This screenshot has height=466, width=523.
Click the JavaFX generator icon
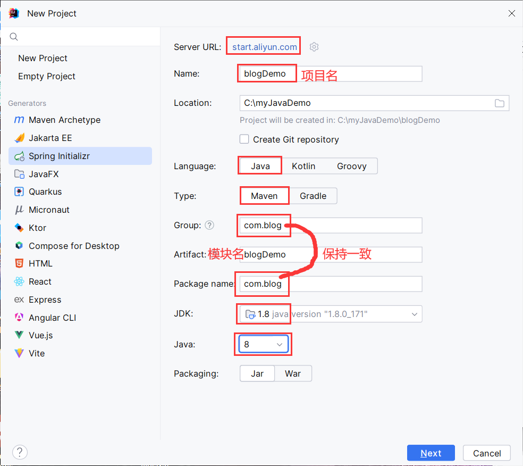[19, 174]
